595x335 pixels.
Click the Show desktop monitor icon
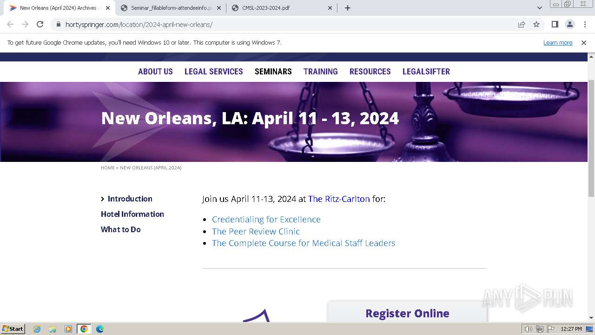589,329
